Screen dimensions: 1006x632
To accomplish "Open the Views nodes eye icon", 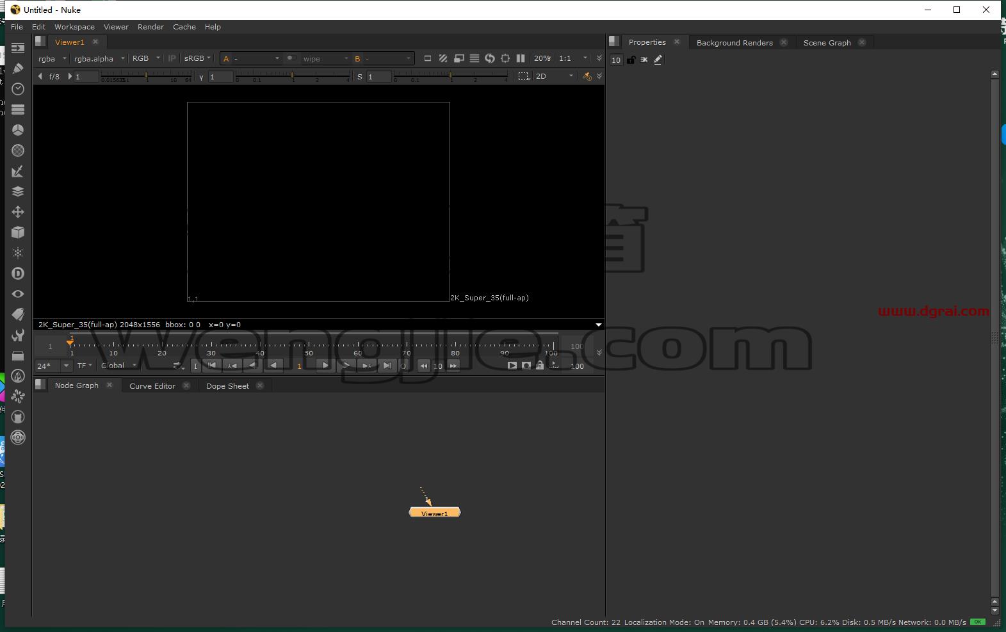I will 18,294.
